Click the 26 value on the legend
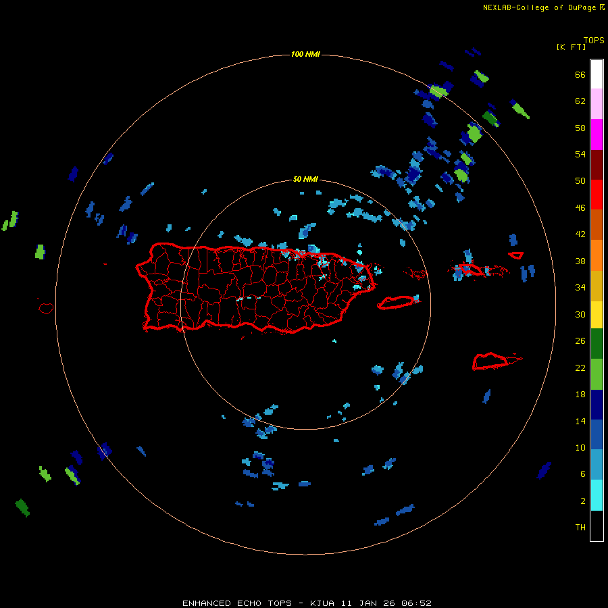The image size is (608, 608). (x=580, y=341)
